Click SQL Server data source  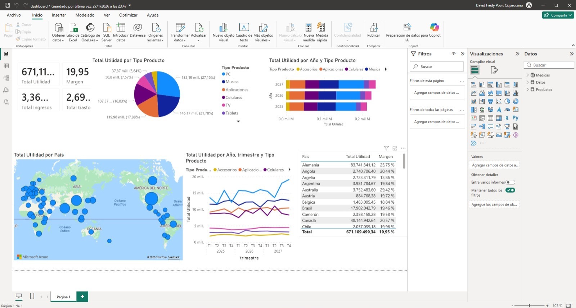(107, 32)
